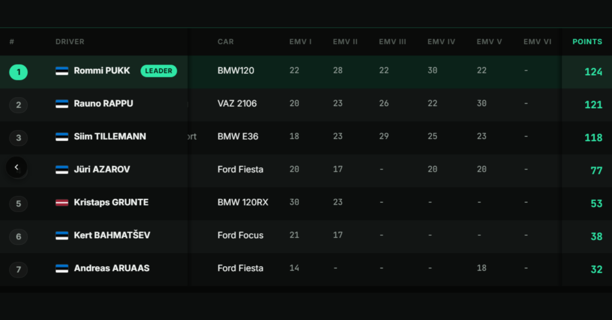Click the left arrow scroll button
The image size is (612, 320).
[16, 167]
